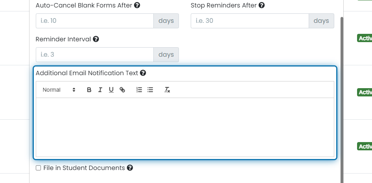The height and width of the screenshot is (183, 372).
Task: Clear text formatting with the Tx icon
Action: coord(167,90)
